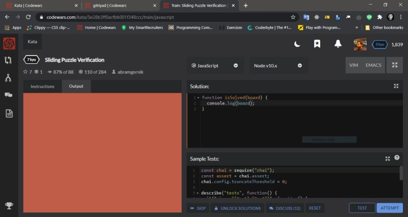Star this kata using the star icon
This screenshot has width=408, height=217.
(25, 72)
